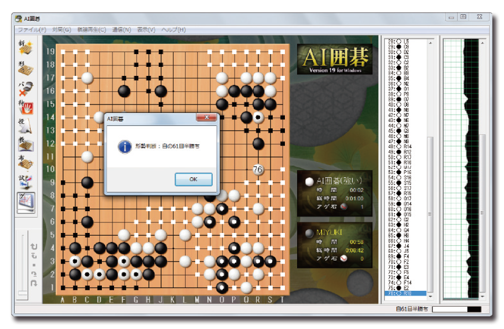
Task: Minimize the AI囲碁 main window
Action: click(x=451, y=17)
